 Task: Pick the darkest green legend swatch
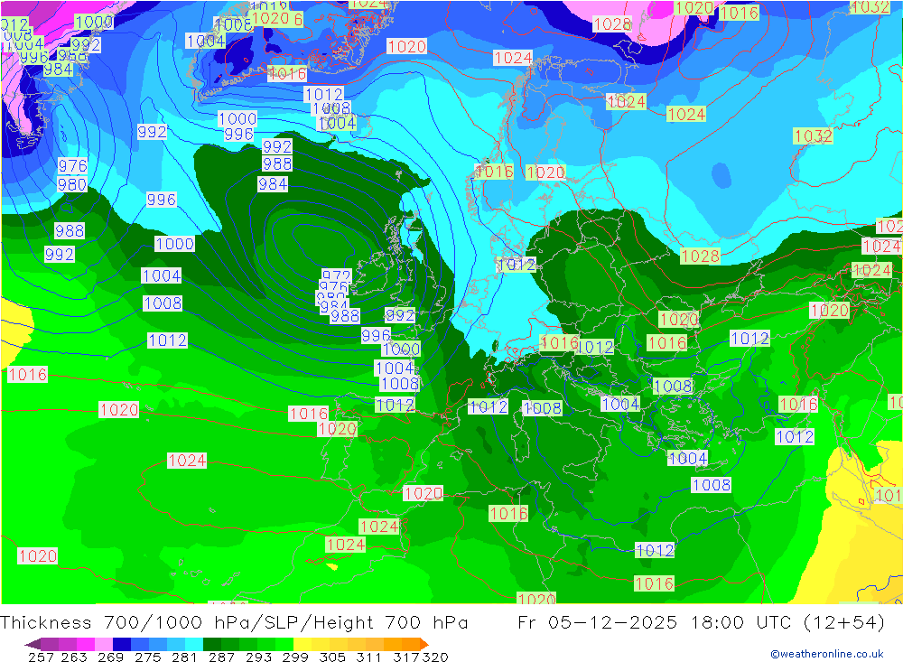pyautogui.click(x=212, y=644)
